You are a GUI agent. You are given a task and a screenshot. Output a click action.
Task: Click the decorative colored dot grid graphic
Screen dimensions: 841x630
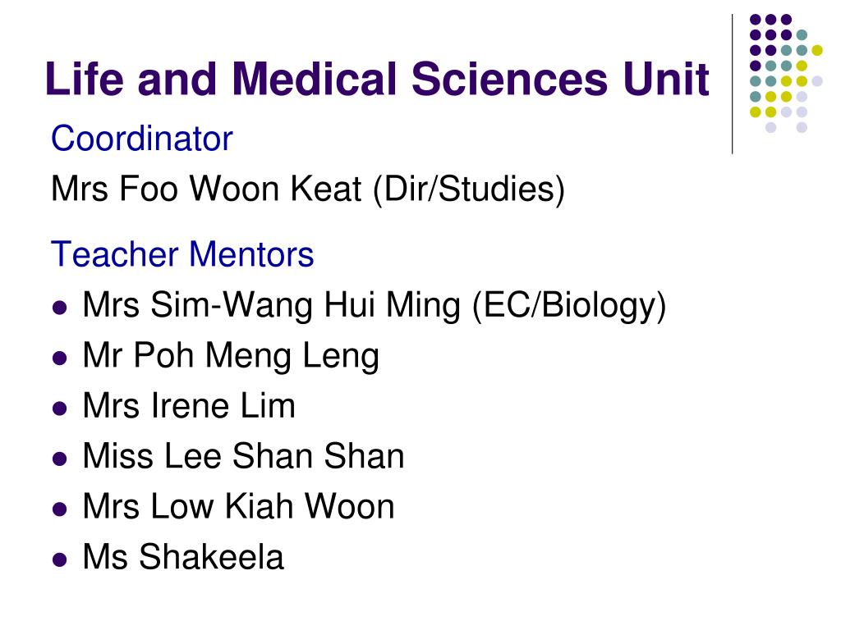(x=786, y=73)
